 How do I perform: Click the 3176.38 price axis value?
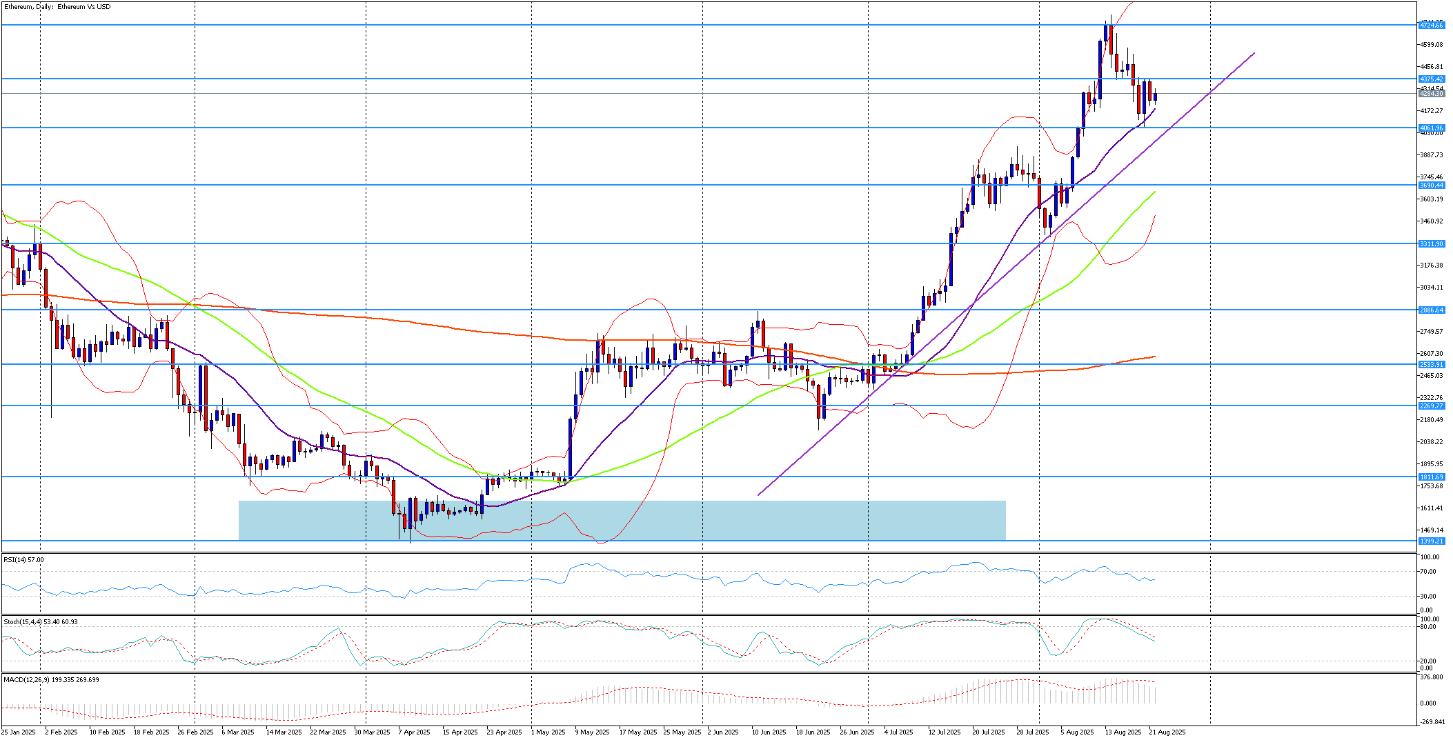pos(1432,266)
